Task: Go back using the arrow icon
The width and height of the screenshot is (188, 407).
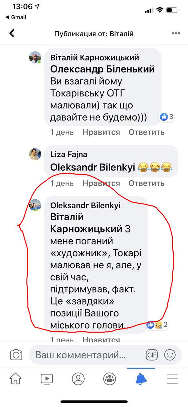Action: click(12, 33)
